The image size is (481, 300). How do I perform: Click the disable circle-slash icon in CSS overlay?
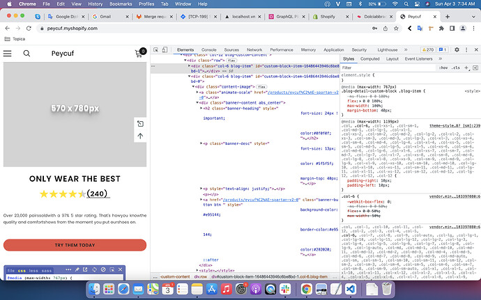(x=103, y=269)
